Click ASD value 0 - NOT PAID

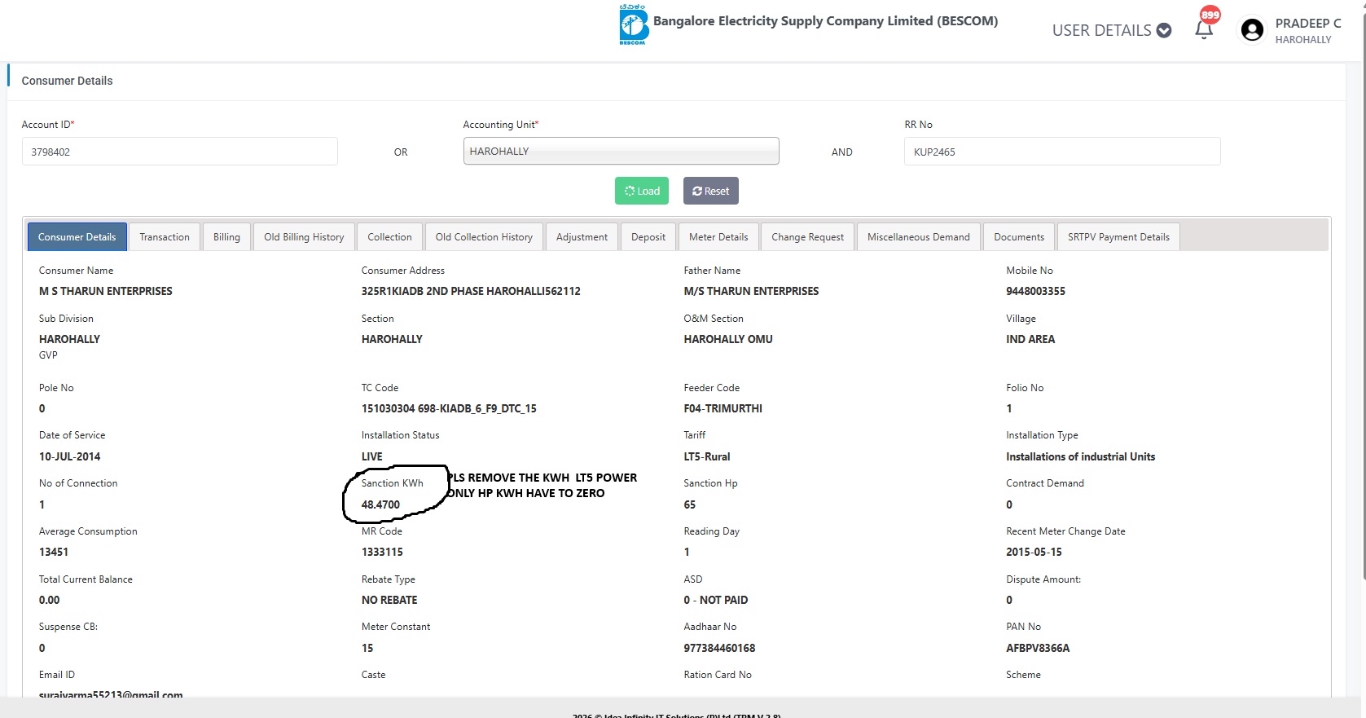(x=716, y=600)
